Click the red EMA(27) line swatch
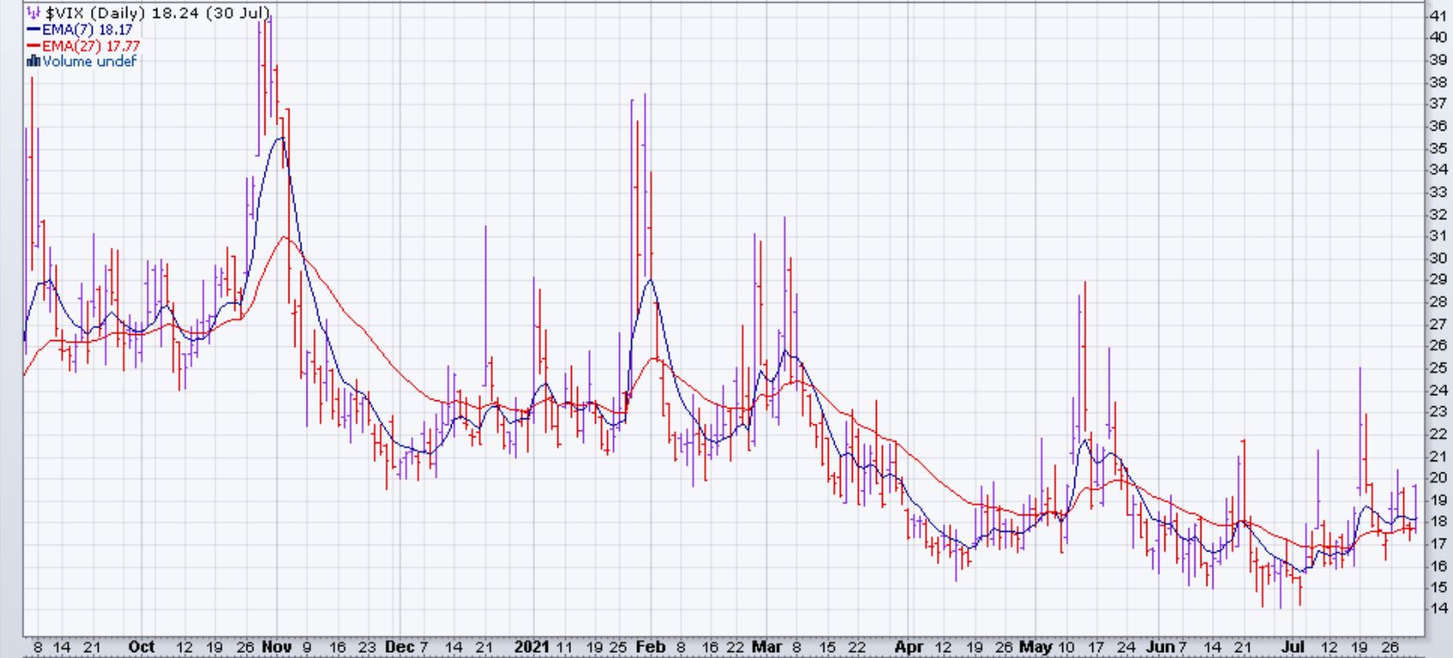The image size is (1453, 658). coord(33,46)
